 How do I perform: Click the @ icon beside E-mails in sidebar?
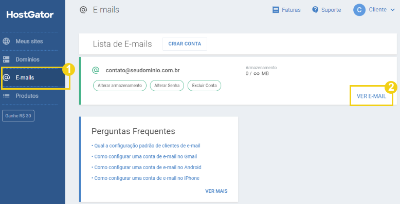[x=6, y=77]
